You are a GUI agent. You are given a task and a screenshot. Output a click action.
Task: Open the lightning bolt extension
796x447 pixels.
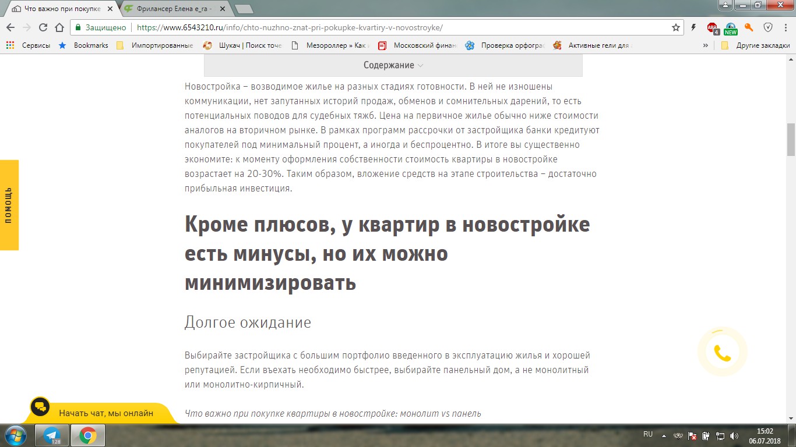coord(693,27)
